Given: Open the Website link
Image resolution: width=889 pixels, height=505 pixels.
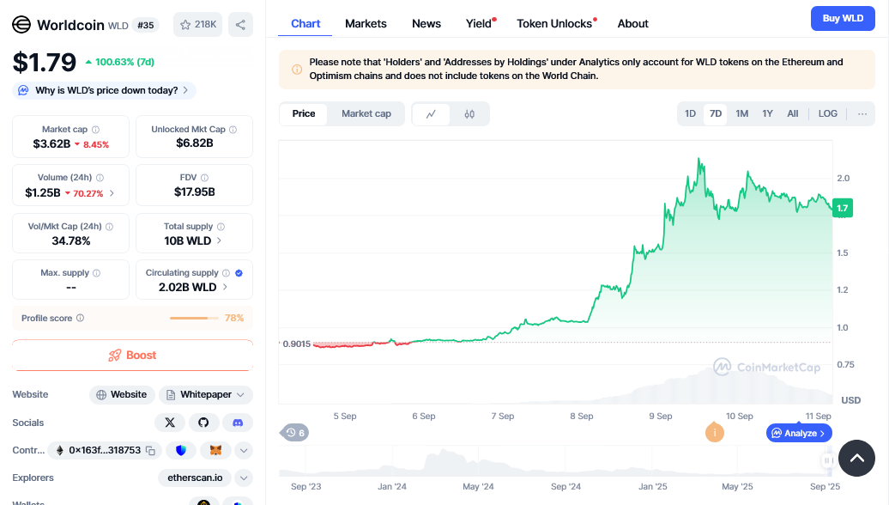Looking at the screenshot, I should 122,394.
